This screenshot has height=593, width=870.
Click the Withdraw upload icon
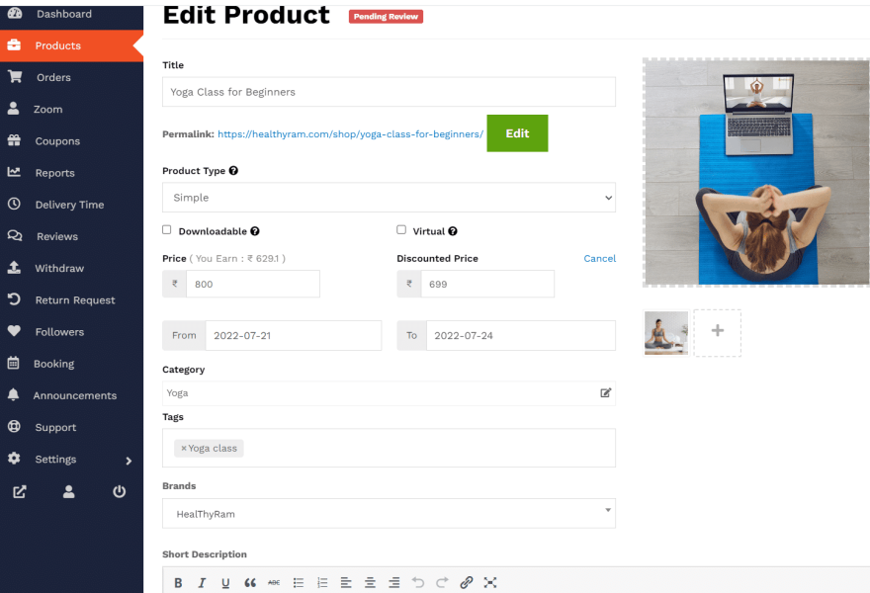[x=14, y=268]
